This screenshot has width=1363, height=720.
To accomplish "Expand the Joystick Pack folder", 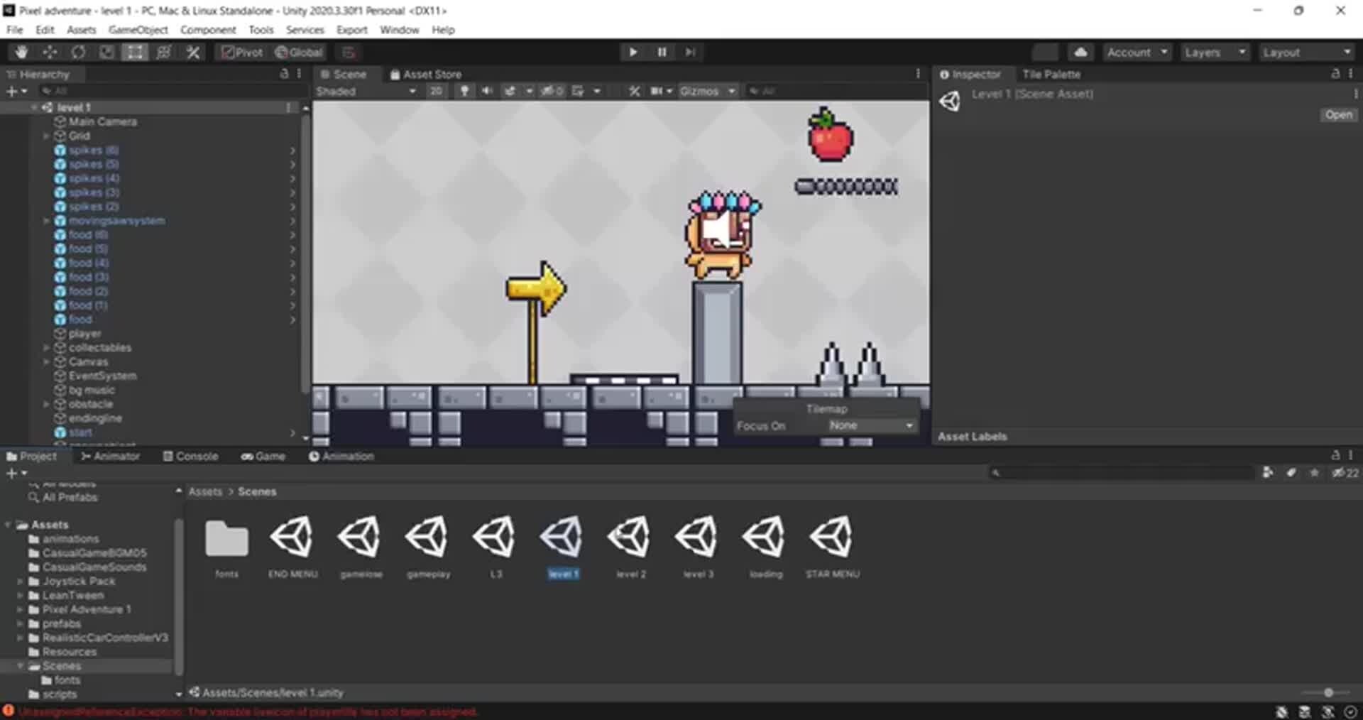I will tap(20, 581).
